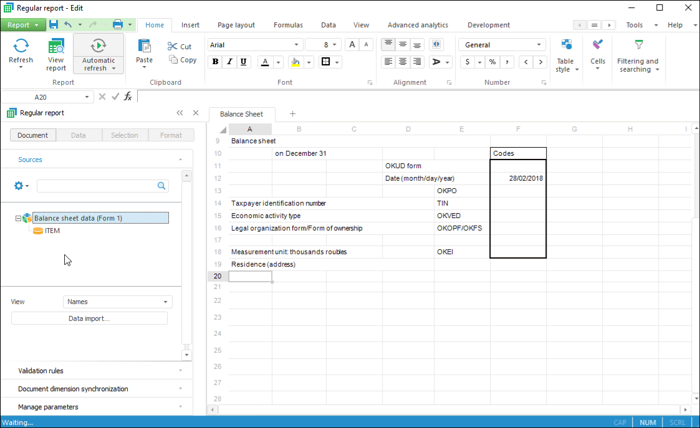Click the Data import button
The height and width of the screenshot is (428, 700).
click(x=89, y=318)
